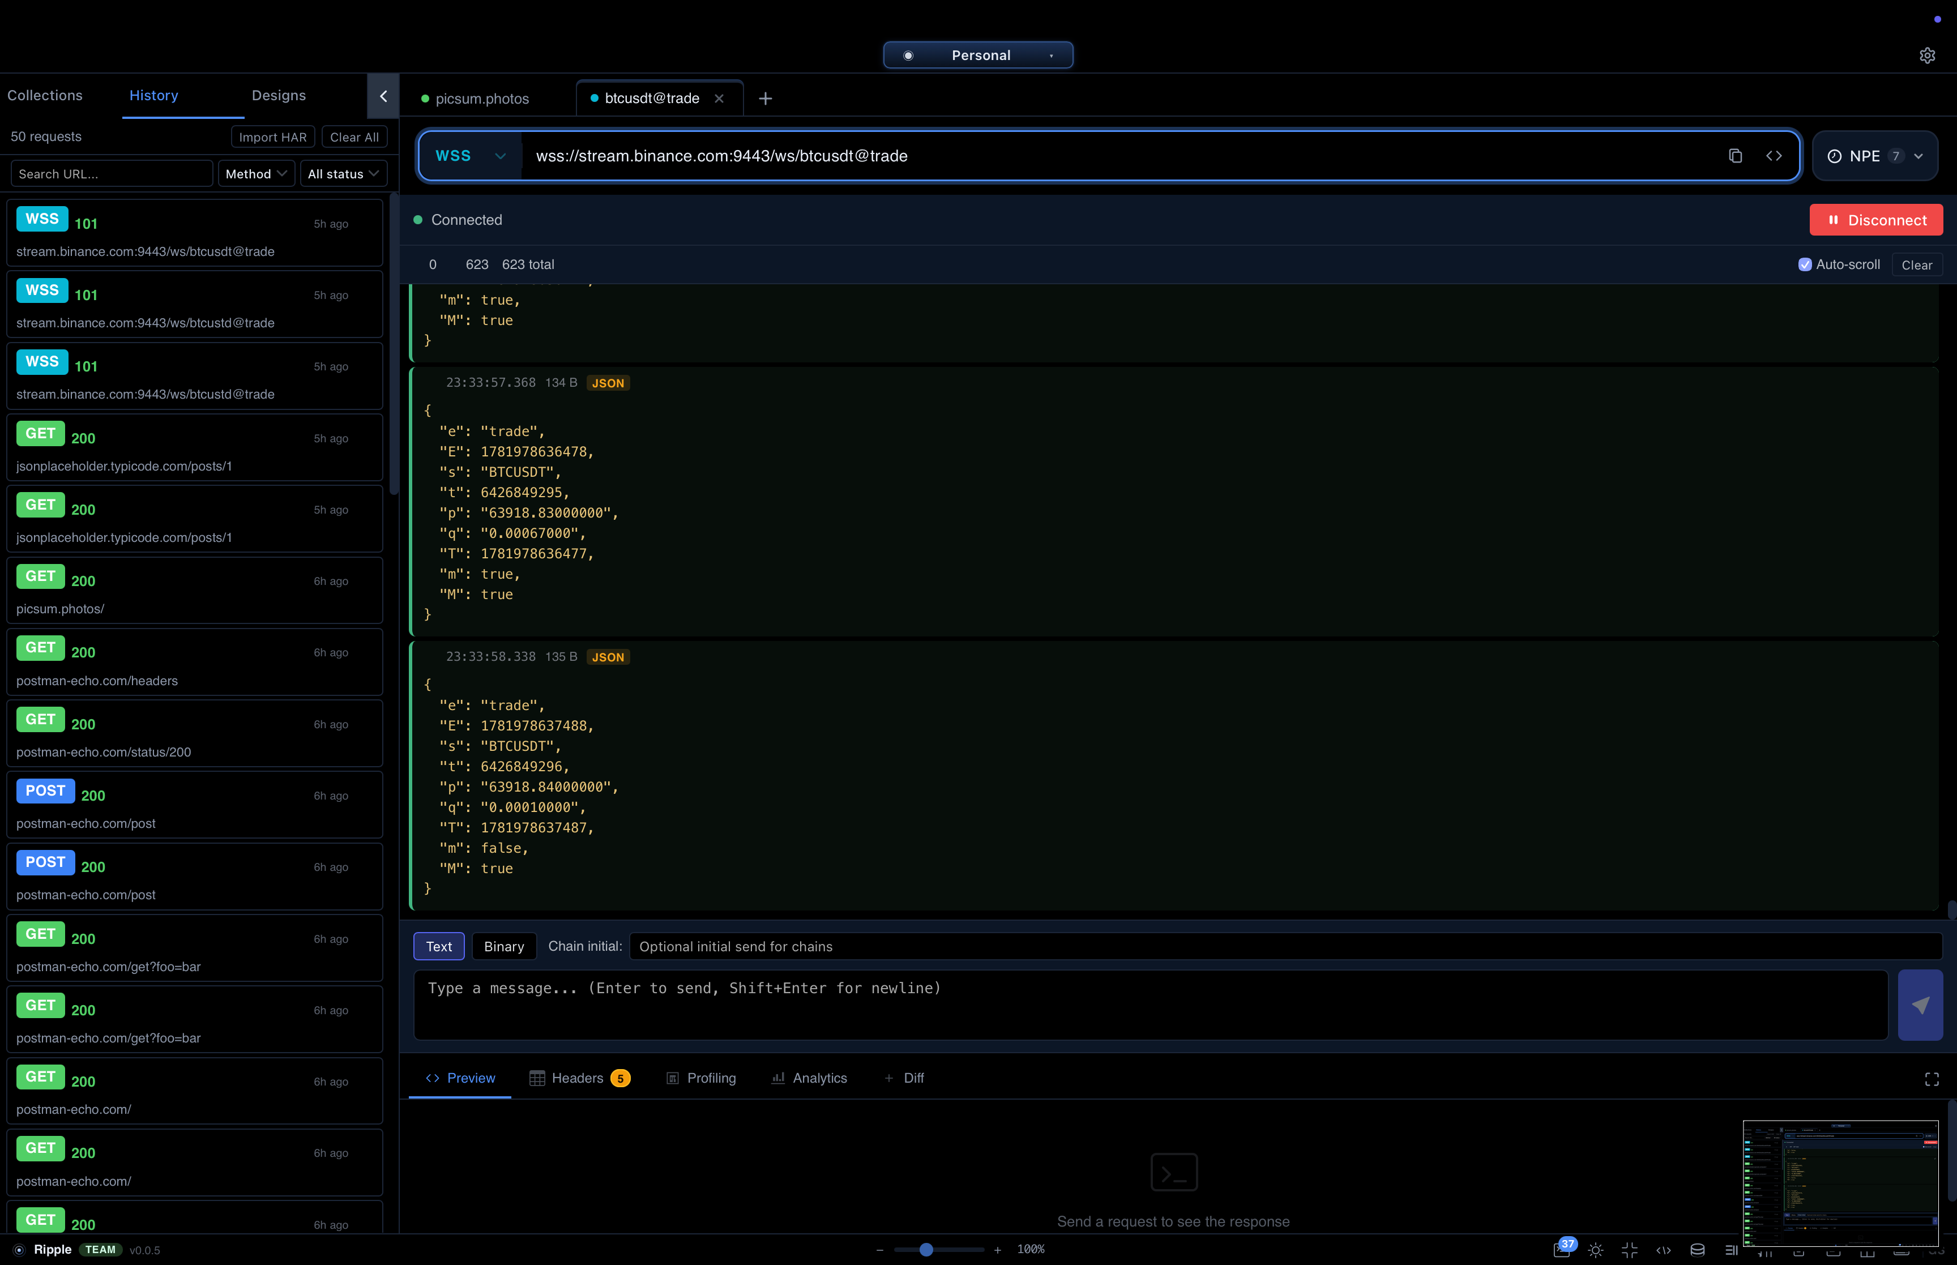Click the zoom in plus icon

point(997,1250)
